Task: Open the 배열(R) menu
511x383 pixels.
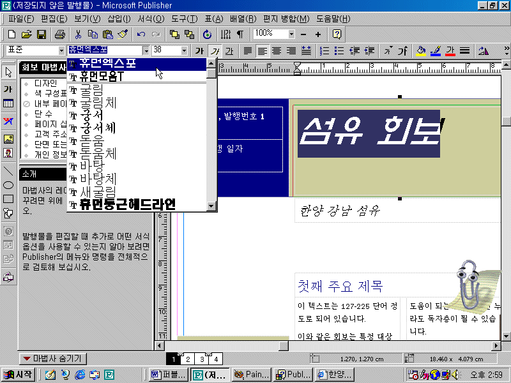Action: point(243,19)
